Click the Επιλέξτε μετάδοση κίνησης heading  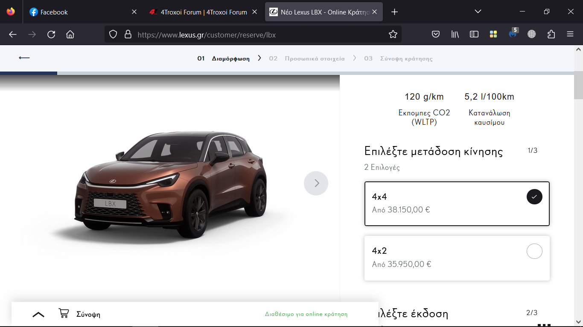click(x=434, y=151)
